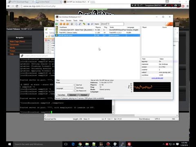Image resolution: width=196 pixels, height=147 pixels.
Task: Click the green Connect icon in SA-MP toolbar
Action: pos(56,24)
